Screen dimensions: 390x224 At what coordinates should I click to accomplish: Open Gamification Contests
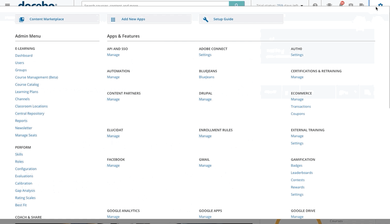coord(298,180)
